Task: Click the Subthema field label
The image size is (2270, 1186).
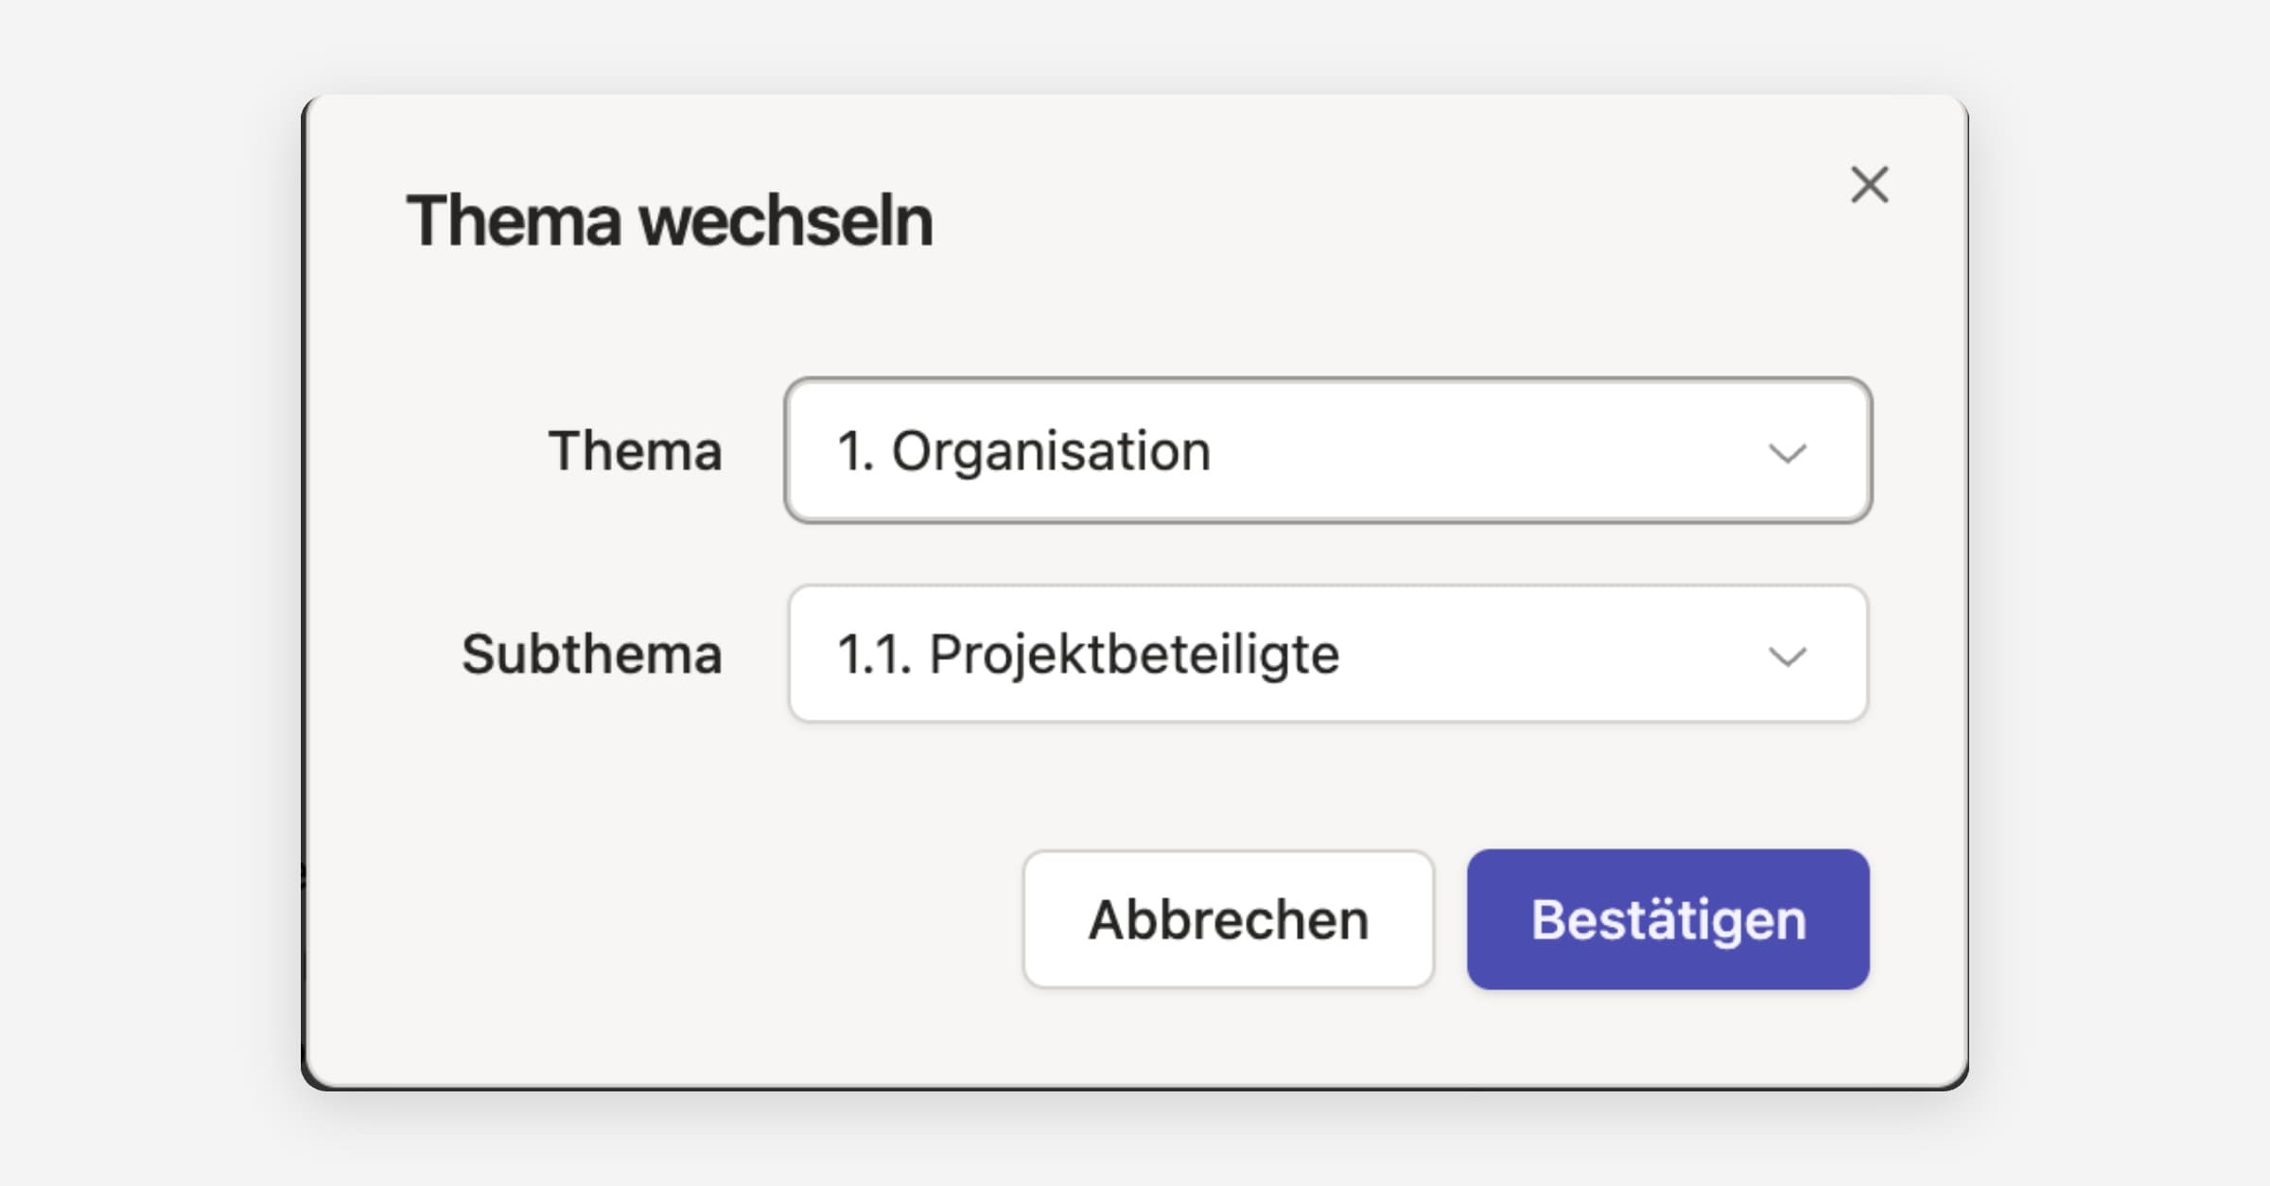Action: pyautogui.click(x=591, y=654)
